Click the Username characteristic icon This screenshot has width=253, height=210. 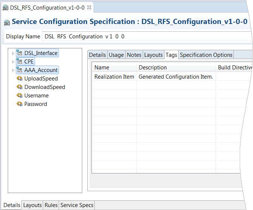click(20, 96)
